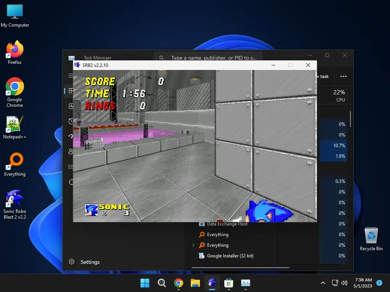Click Task Manager vertical scrollbar
The height and width of the screenshot is (292, 390).
click(350, 119)
